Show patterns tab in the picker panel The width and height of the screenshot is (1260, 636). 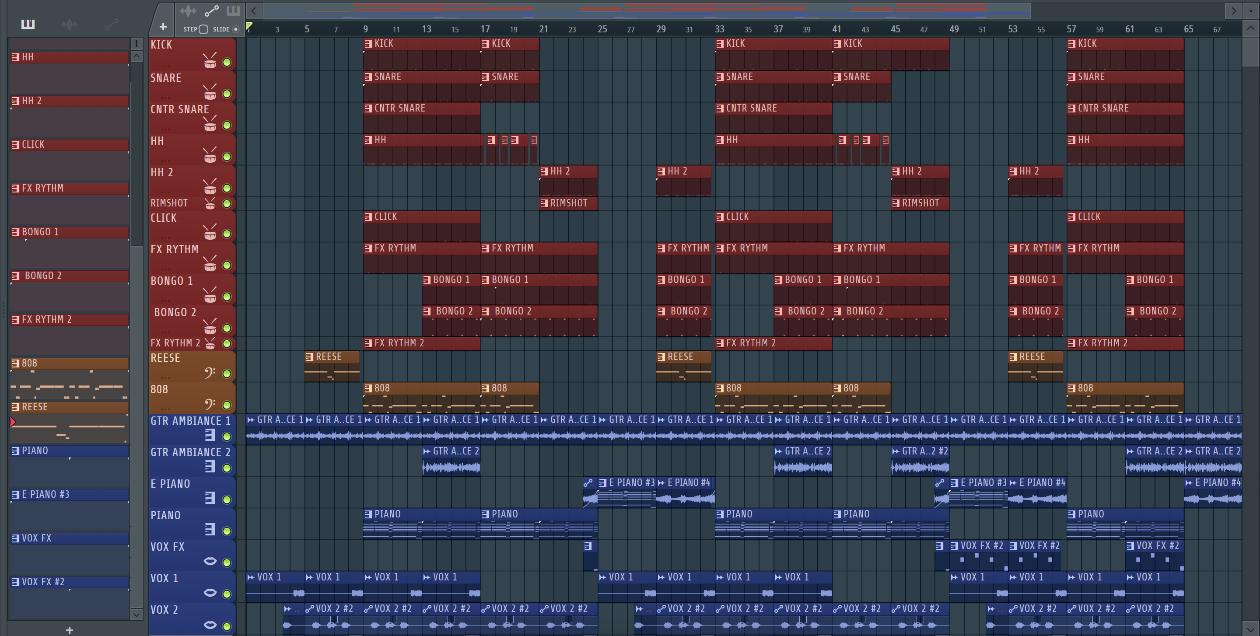(x=28, y=24)
